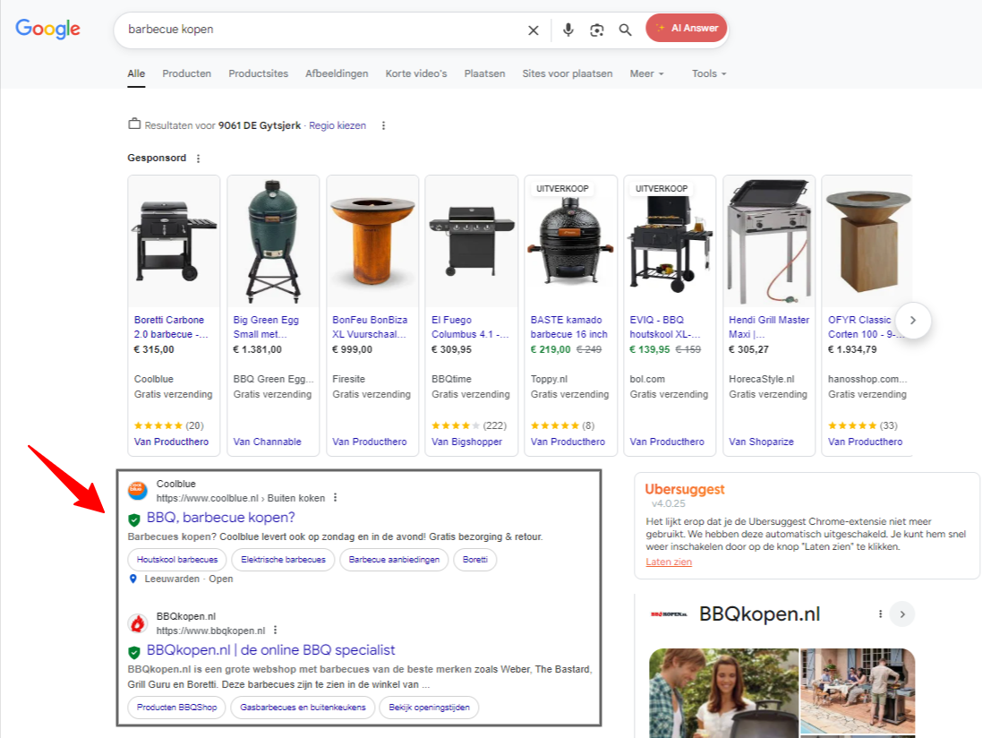
Task: Click the location briefcase icon beside Resultaten voor
Action: pos(134,124)
